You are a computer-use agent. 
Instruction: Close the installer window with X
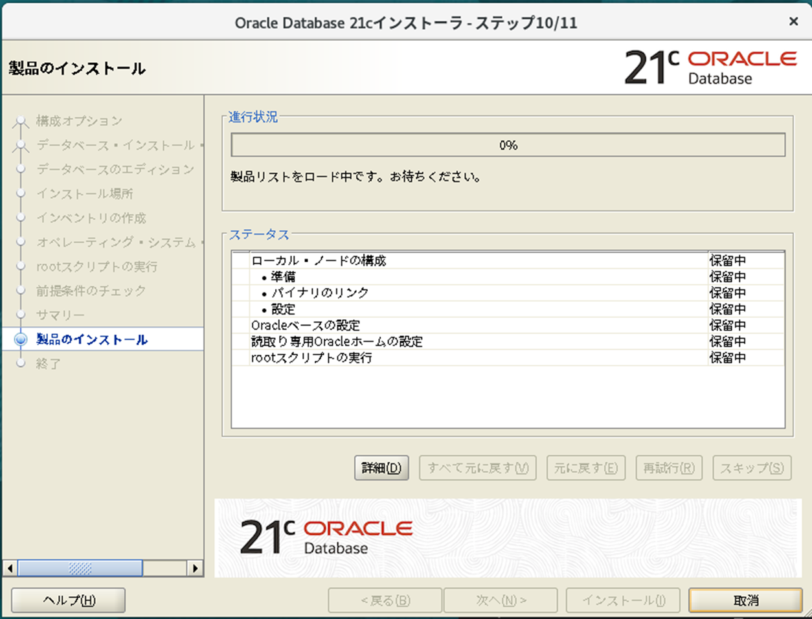(x=793, y=21)
